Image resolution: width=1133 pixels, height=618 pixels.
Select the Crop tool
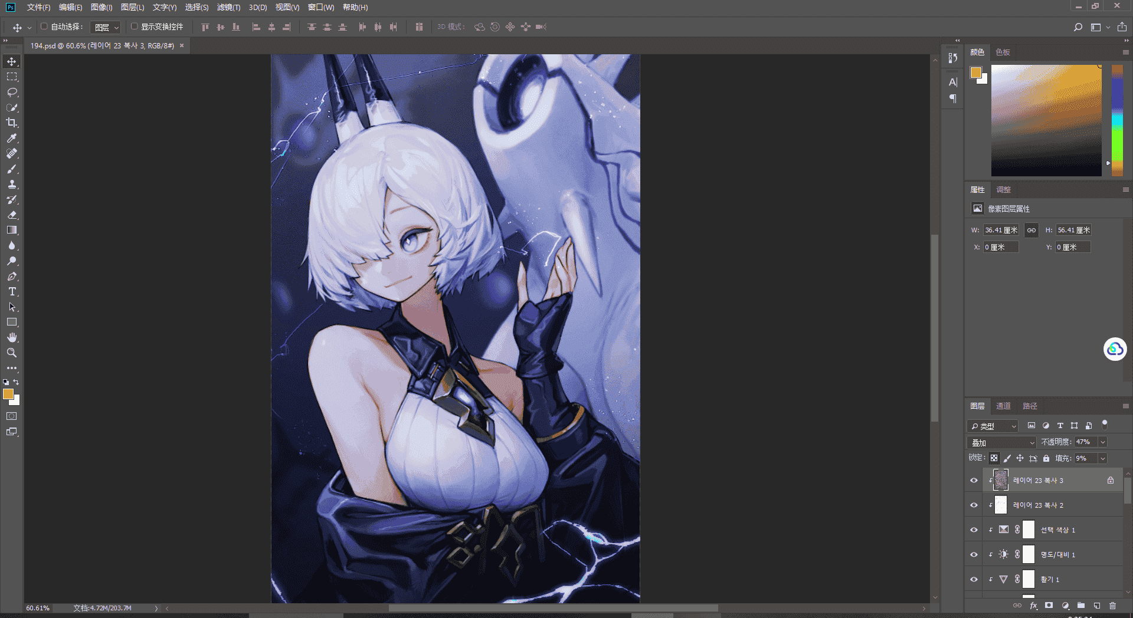pos(12,123)
